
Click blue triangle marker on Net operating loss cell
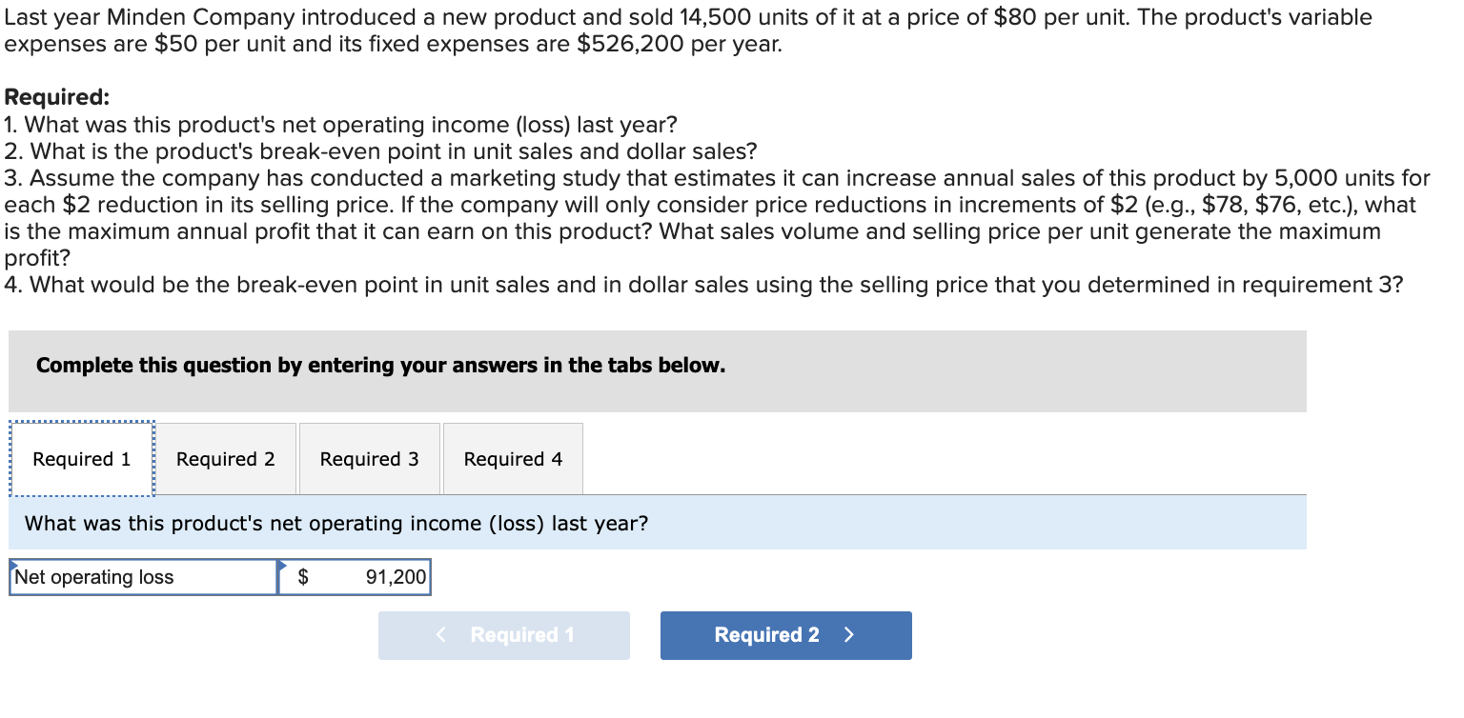click(14, 564)
